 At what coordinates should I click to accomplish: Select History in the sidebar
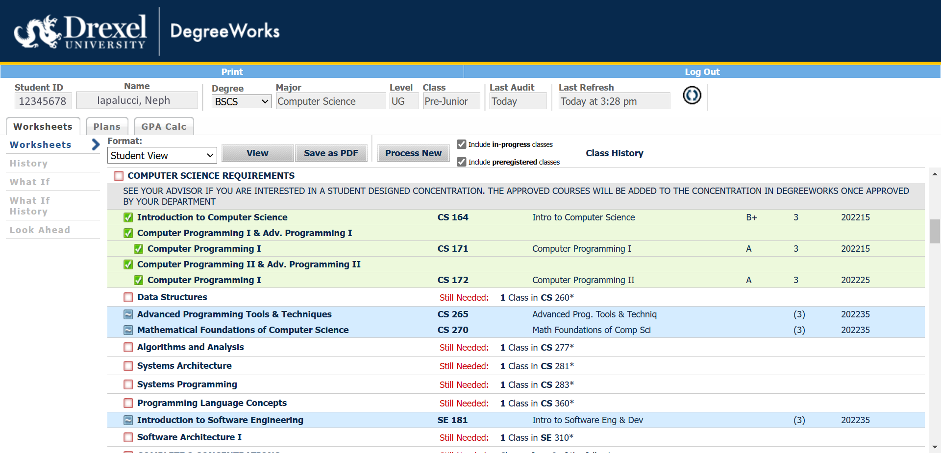point(28,163)
